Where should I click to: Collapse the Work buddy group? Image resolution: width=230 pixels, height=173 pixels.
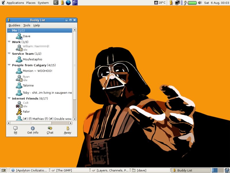tap(9, 42)
